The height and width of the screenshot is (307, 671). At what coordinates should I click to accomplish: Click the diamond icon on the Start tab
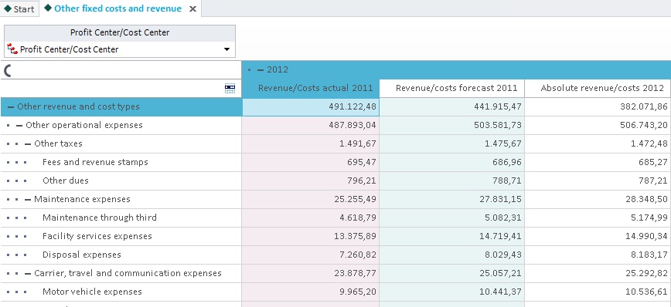[x=8, y=8]
